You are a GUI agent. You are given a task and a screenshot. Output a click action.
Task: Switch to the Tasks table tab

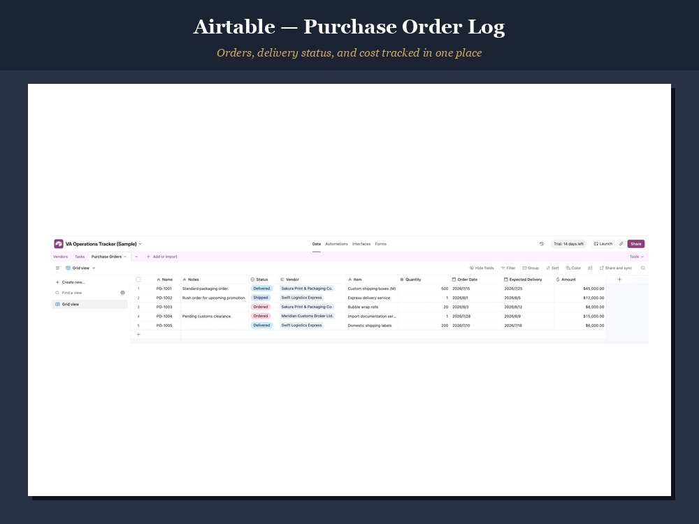tap(80, 256)
